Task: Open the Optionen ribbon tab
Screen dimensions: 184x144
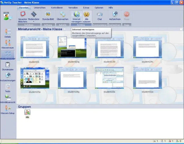Action: [99, 8]
